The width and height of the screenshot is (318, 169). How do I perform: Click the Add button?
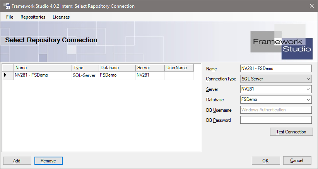pyautogui.click(x=17, y=161)
